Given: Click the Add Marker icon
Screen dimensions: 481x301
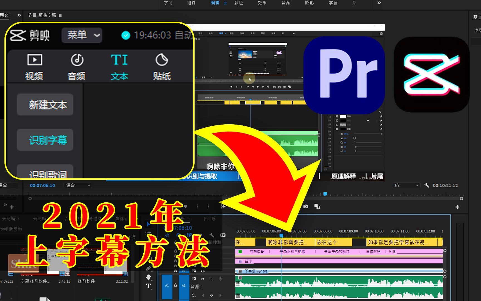Looking at the screenshot, I should (186, 207).
